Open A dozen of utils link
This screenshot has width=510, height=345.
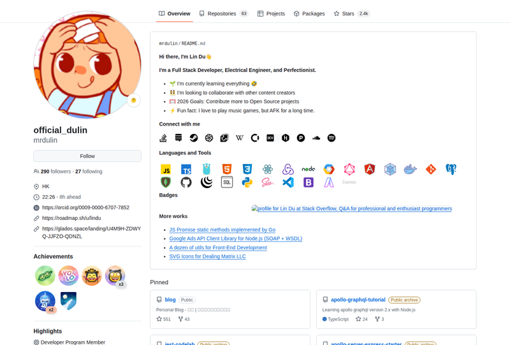218,247
